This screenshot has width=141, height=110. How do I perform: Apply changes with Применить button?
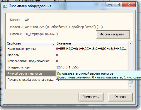click(91, 97)
